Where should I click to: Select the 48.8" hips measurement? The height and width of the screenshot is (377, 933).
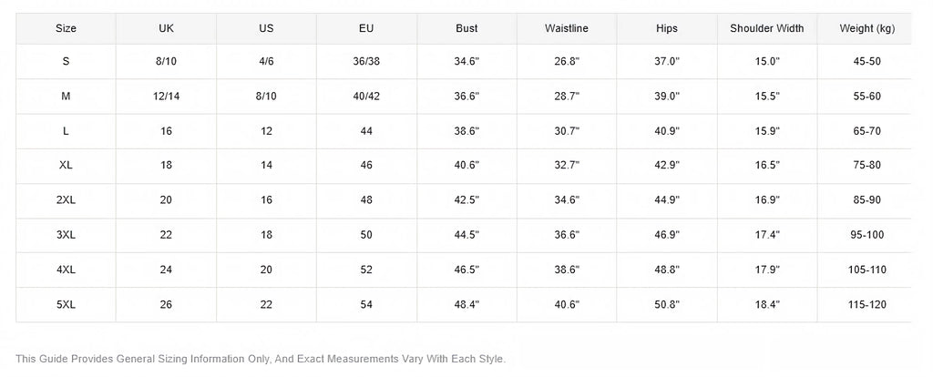(666, 270)
